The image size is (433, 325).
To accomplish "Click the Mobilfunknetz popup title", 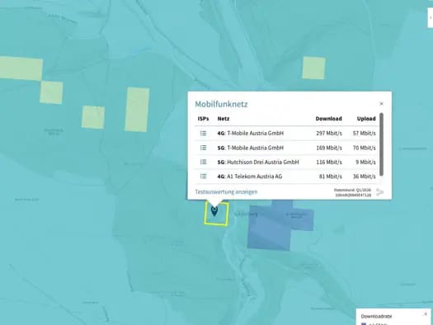I will [221, 104].
